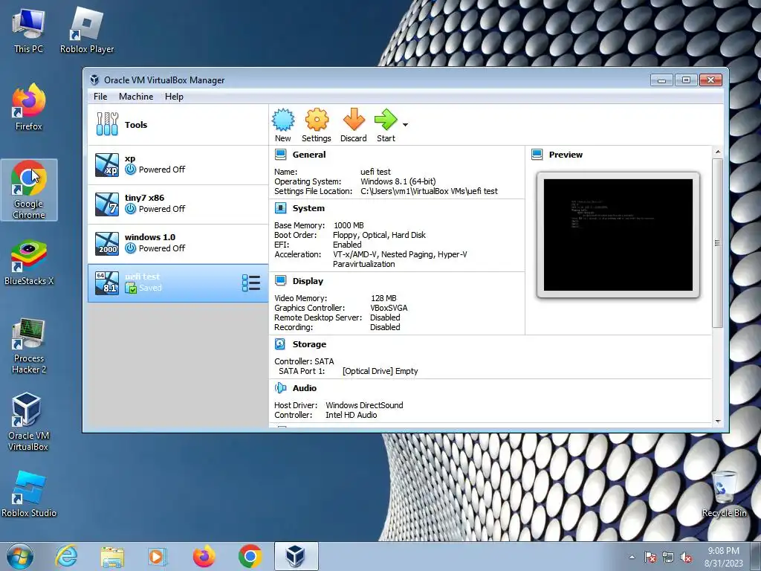Viewport: 761px width, 571px height.
Task: Click the Windows DirectSound host driver value
Action: click(364, 405)
